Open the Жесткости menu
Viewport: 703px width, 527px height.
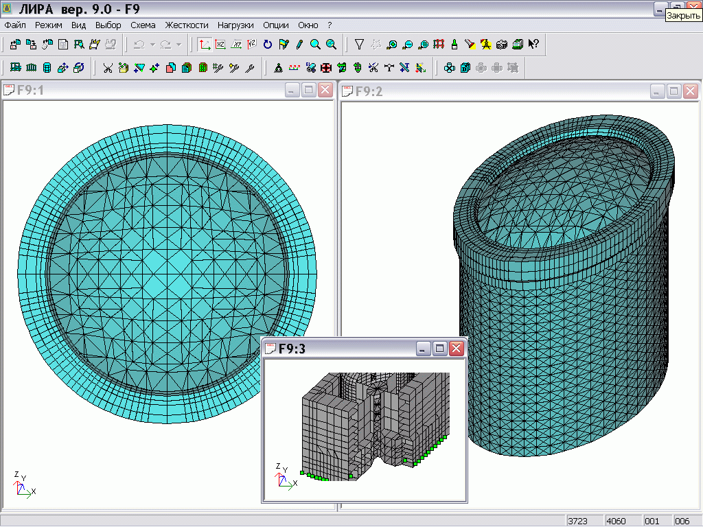pos(186,25)
